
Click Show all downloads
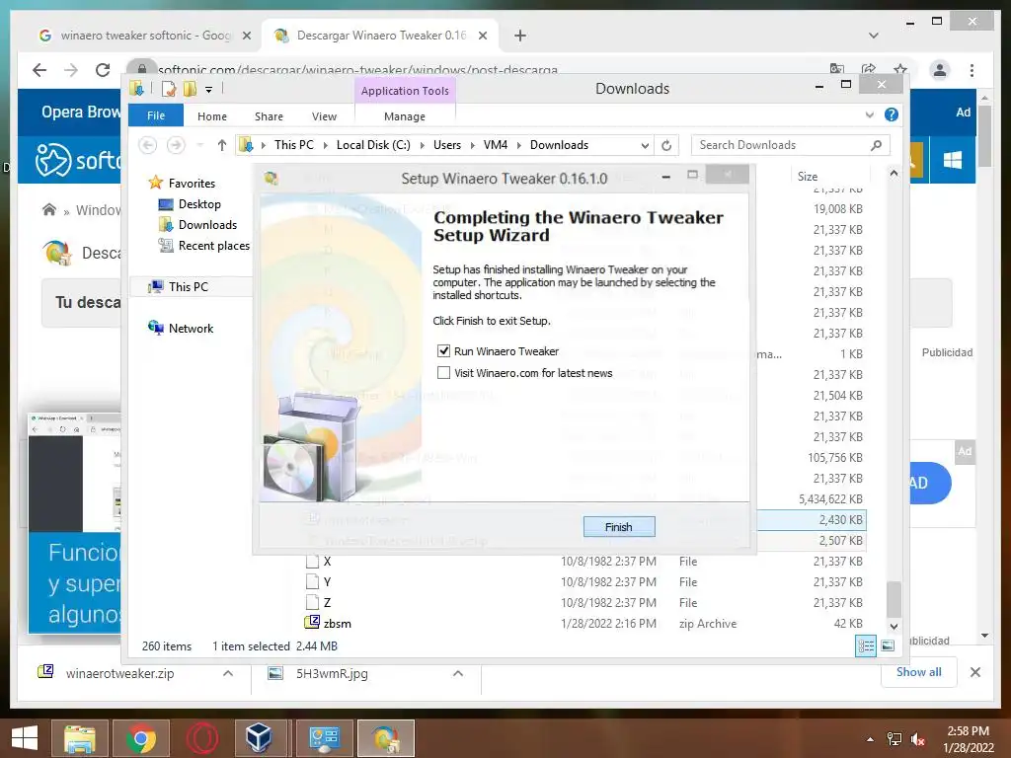click(x=919, y=672)
